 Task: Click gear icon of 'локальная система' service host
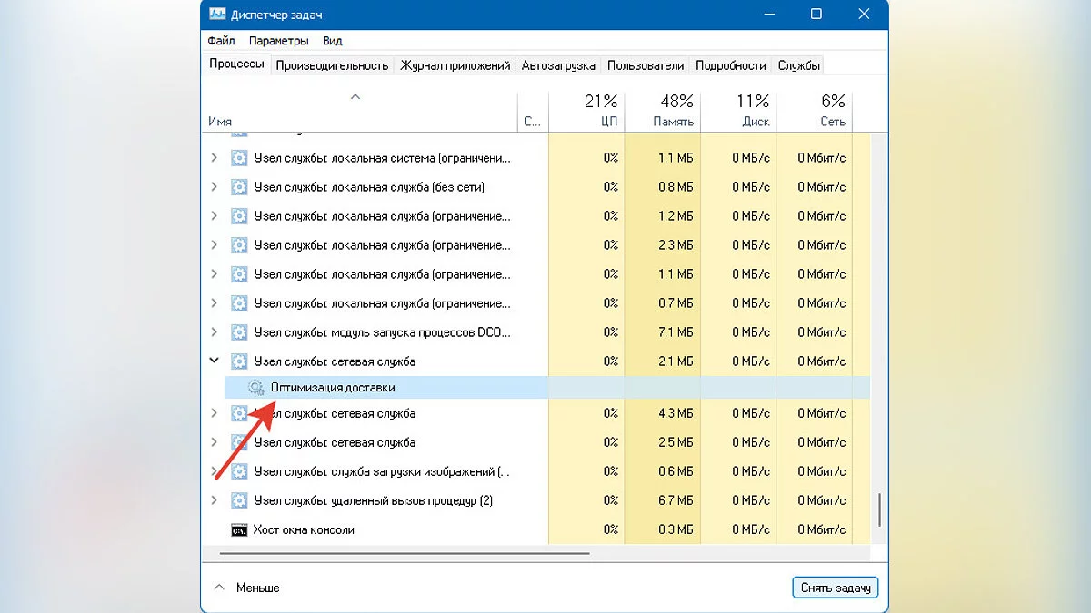click(x=239, y=158)
